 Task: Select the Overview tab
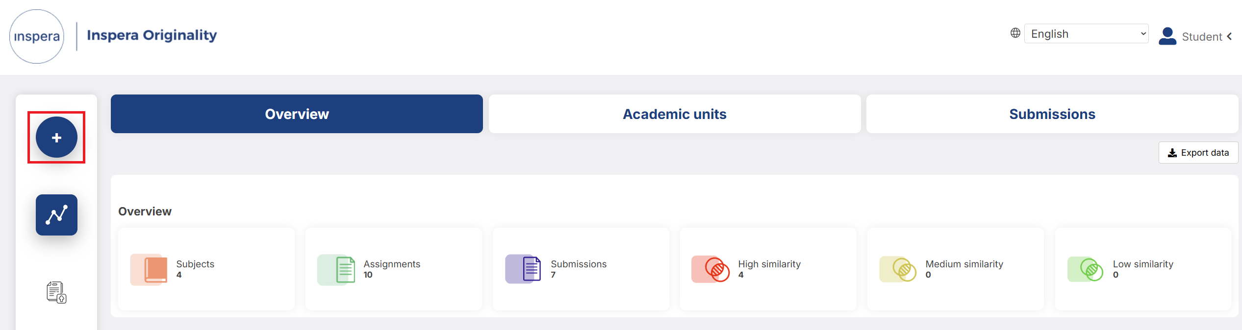[297, 114]
